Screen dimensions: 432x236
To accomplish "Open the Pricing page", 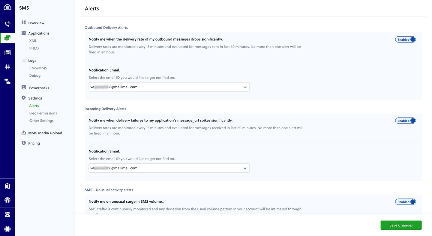I will [34, 143].
